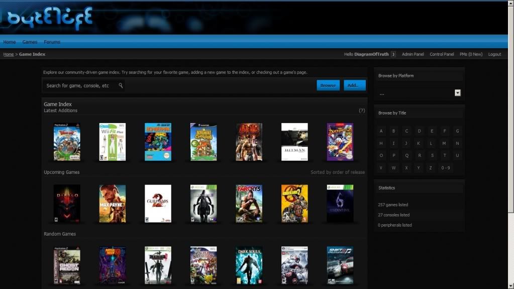Open the Browse by Platform dropdown arrow

(458, 93)
